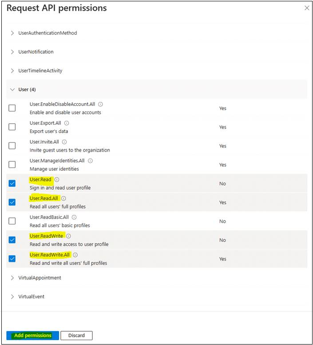Collapse the User (4) section
This screenshot has width=313, height=345.
click(12, 89)
